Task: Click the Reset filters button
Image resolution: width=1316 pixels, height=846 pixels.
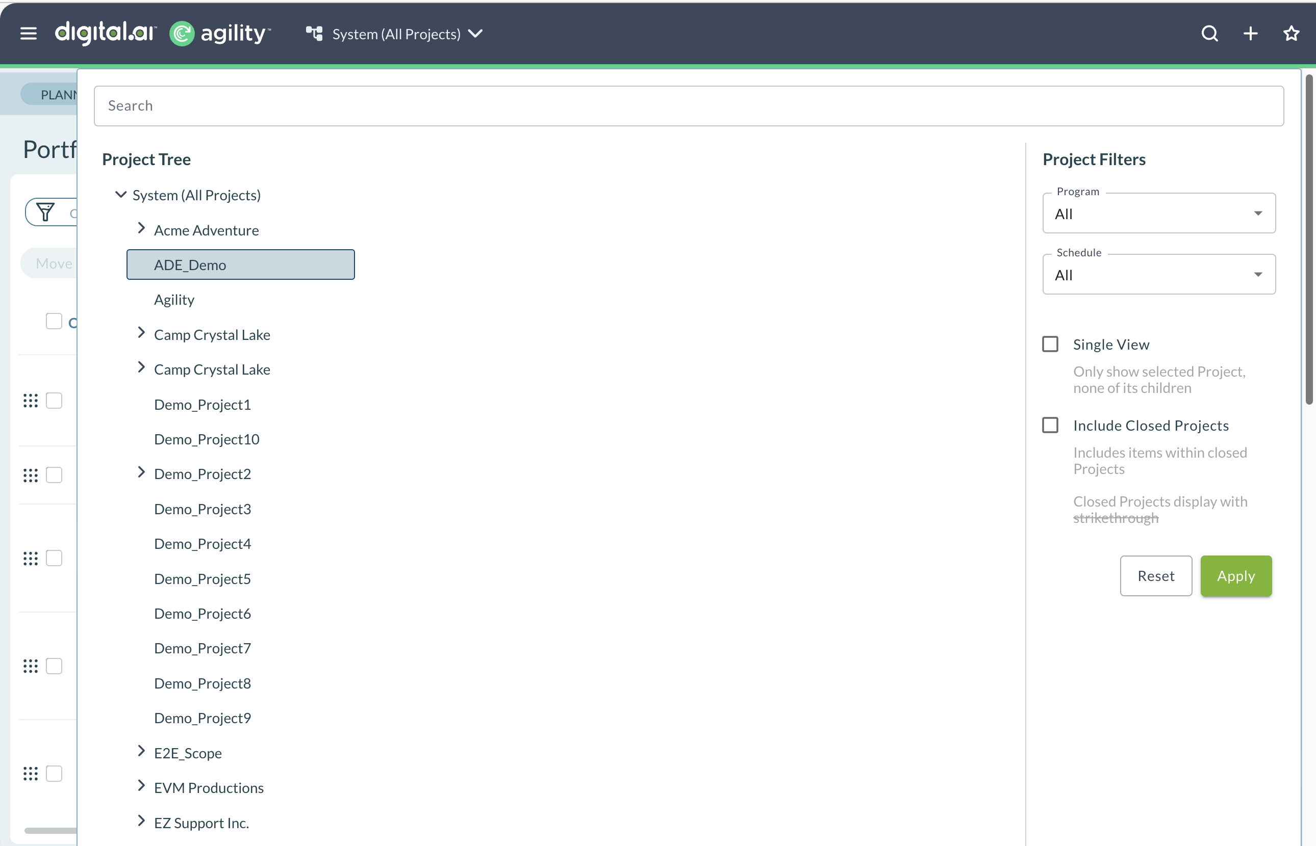Action: [x=1155, y=576]
